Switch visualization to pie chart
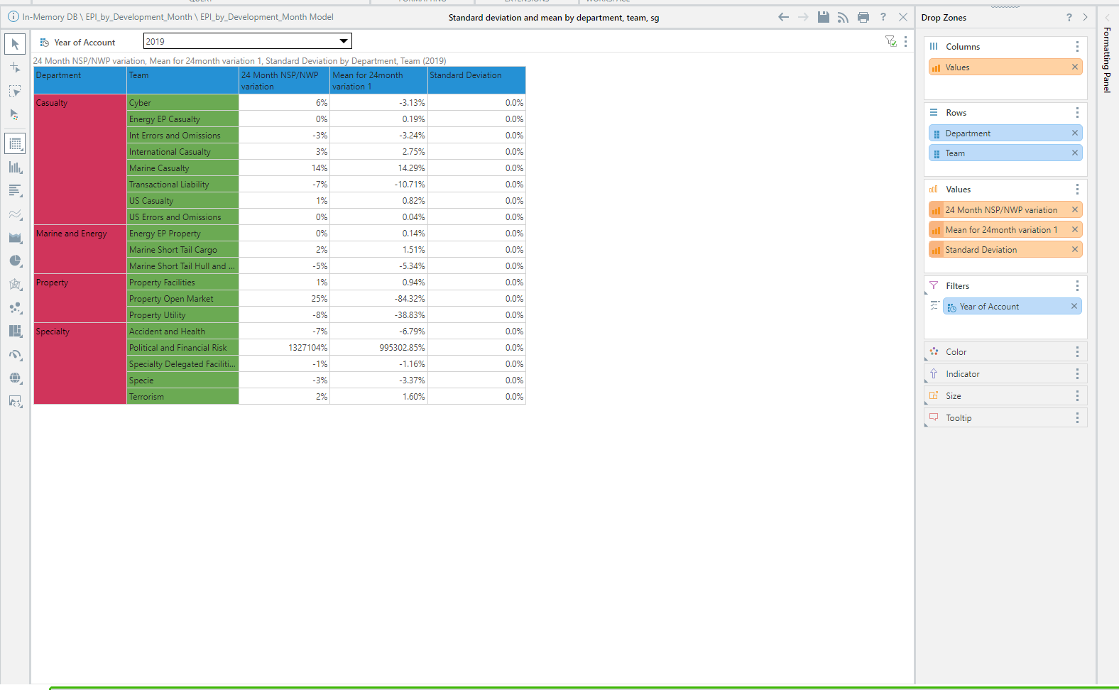This screenshot has width=1119, height=690. pos(15,261)
